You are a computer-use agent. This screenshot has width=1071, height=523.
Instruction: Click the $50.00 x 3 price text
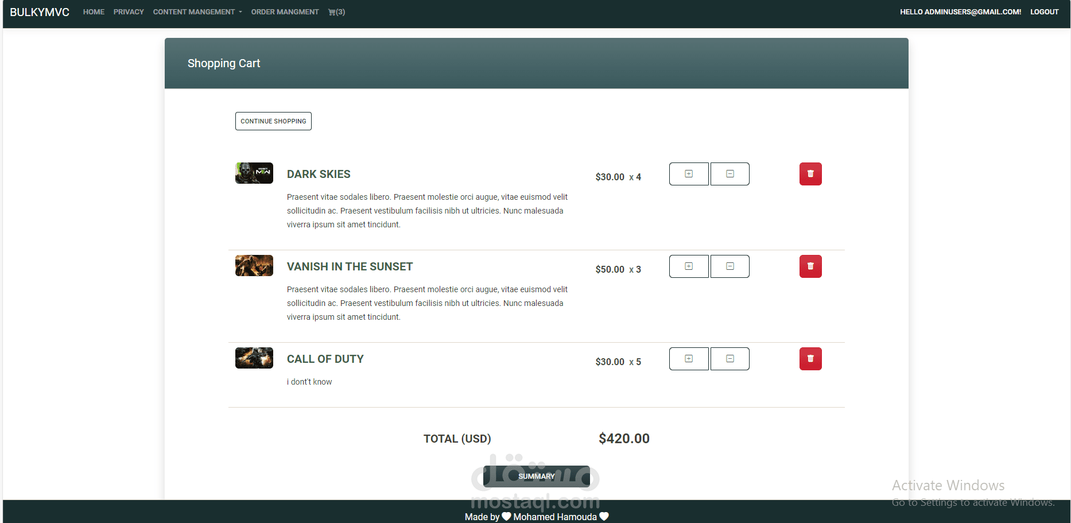618,269
